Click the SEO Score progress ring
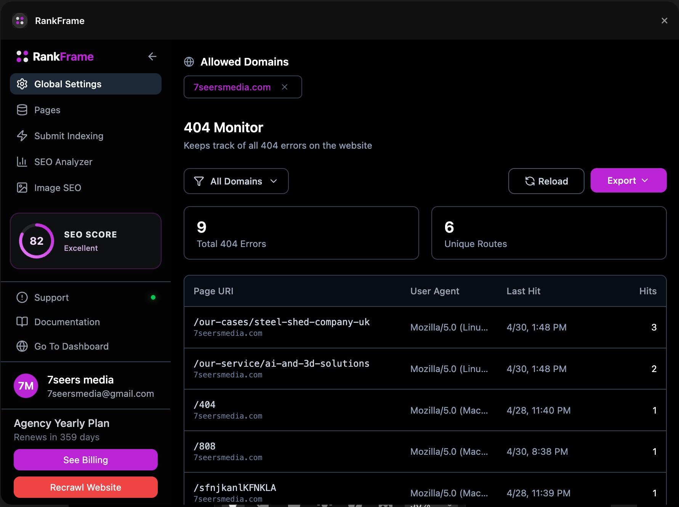The image size is (679, 507). coord(36,241)
